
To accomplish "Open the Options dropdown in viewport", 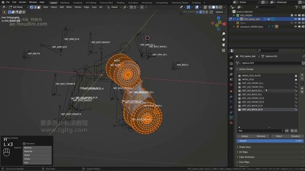I will pyautogui.click(x=220, y=12).
